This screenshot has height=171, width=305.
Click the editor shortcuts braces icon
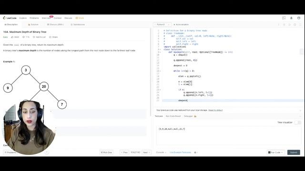click(284, 25)
